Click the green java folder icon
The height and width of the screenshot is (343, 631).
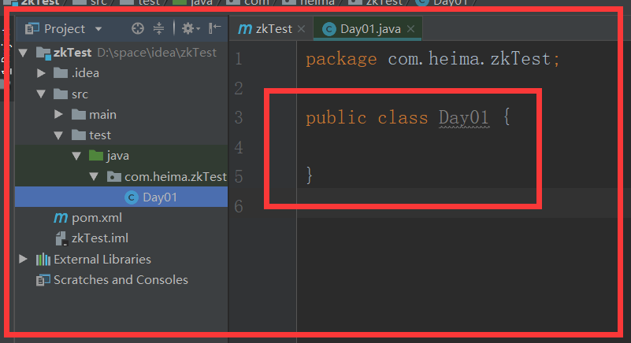tap(96, 155)
